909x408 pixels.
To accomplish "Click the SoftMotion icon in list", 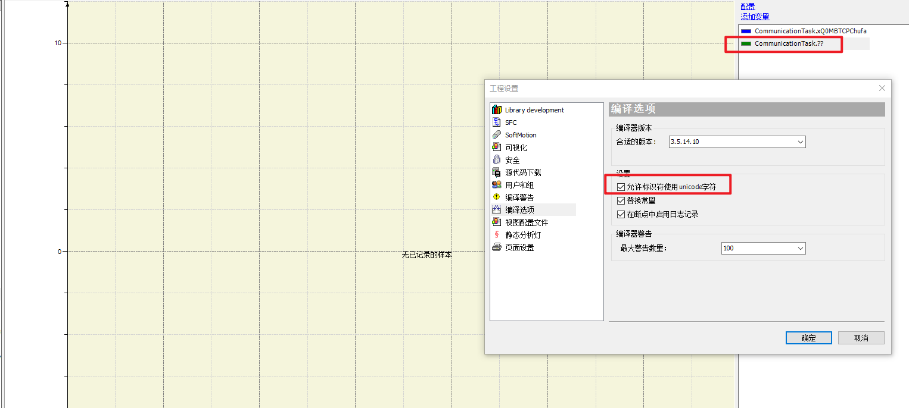I will coord(496,134).
